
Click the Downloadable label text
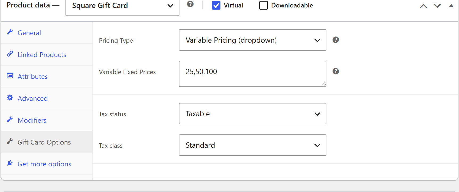pyautogui.click(x=292, y=5)
